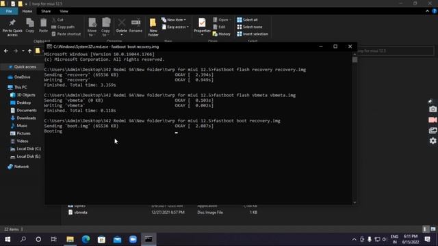
Task: Click the screen recorder camera icon
Action: point(433,109)
